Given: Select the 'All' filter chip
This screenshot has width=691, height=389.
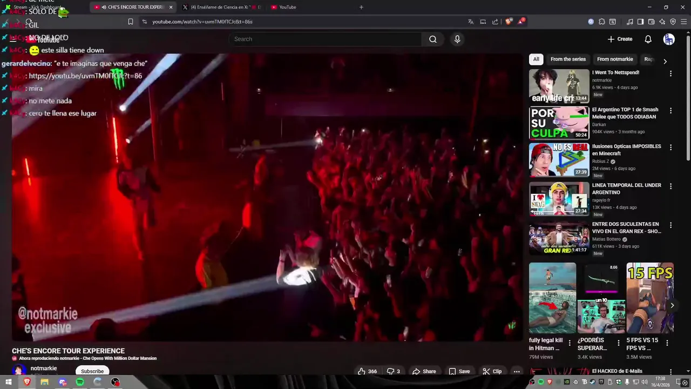Looking at the screenshot, I should coord(536,59).
